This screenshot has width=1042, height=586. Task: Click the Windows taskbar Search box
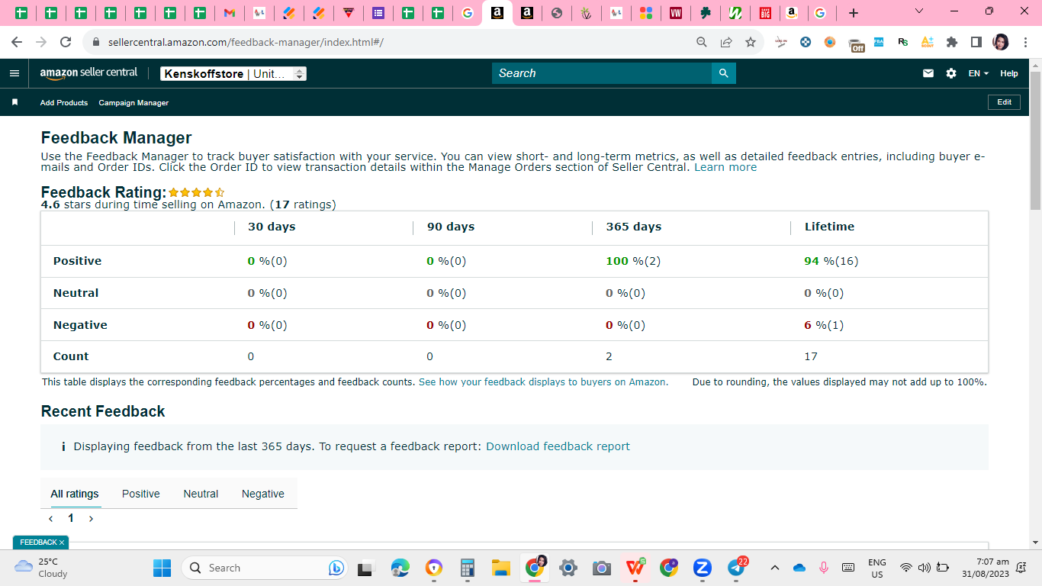pos(265,568)
